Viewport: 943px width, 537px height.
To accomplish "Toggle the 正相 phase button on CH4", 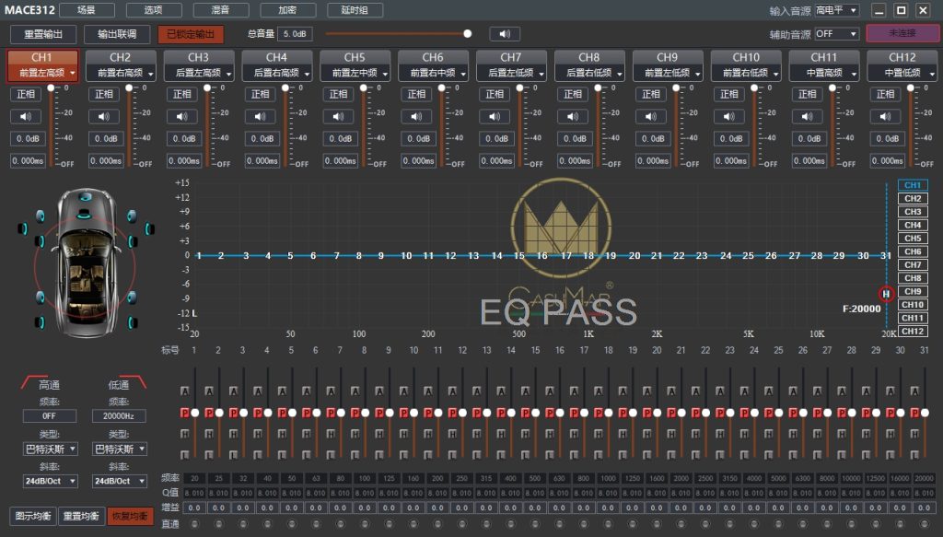I will [261, 94].
